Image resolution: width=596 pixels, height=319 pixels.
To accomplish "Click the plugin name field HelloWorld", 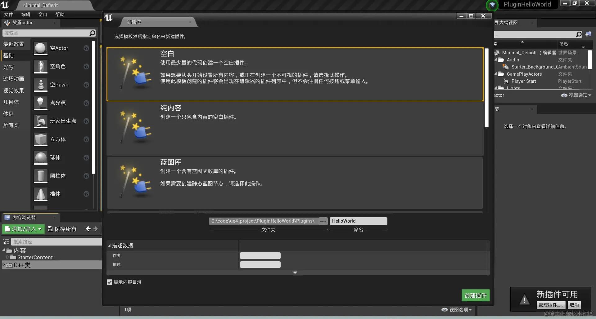I will point(358,221).
